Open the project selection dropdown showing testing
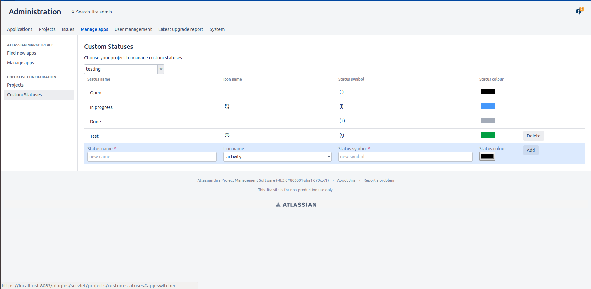This screenshot has height=289, width=591. click(124, 69)
